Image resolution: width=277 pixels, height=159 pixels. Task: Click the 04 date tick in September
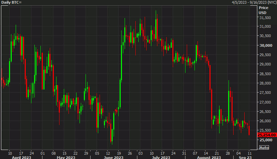tap(239, 153)
